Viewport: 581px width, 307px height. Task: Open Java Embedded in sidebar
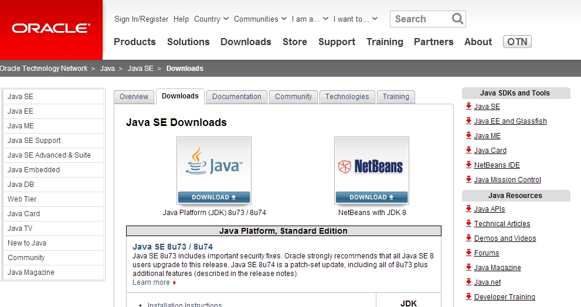[53, 169]
